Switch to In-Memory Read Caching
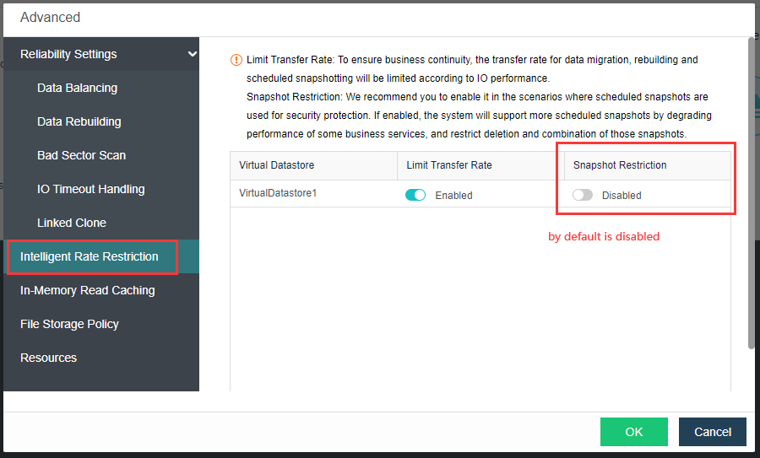The height and width of the screenshot is (458, 760). click(88, 290)
